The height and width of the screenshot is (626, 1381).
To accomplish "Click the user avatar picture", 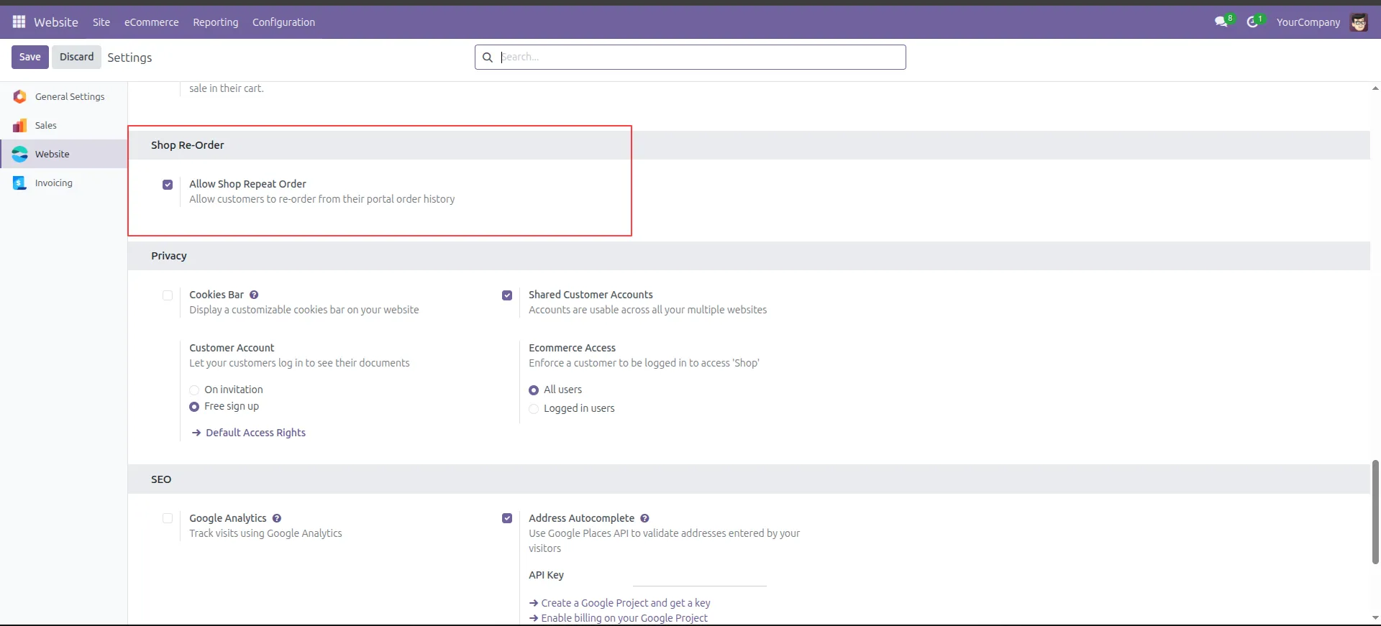I will tap(1358, 22).
